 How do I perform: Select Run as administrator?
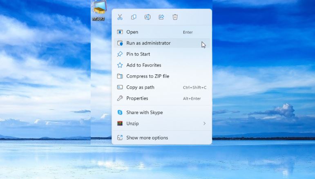click(162, 43)
